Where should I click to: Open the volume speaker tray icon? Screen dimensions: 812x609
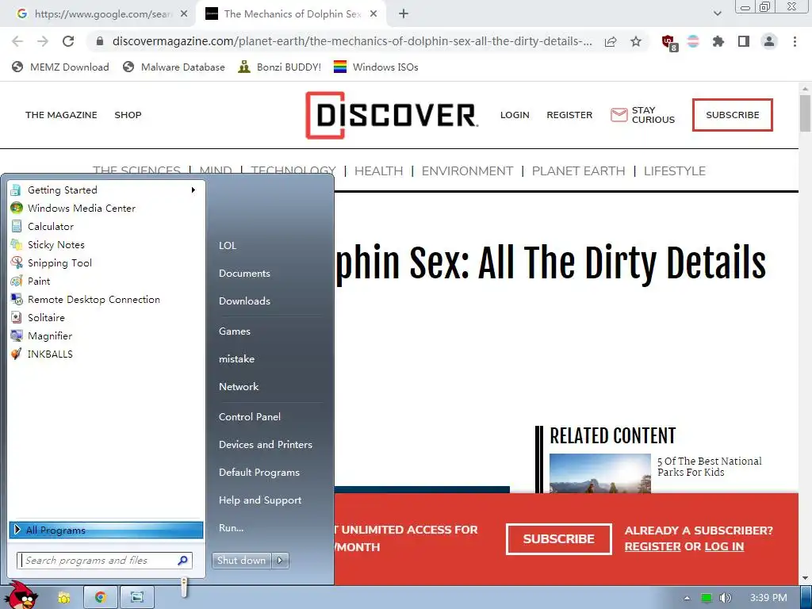pos(725,598)
